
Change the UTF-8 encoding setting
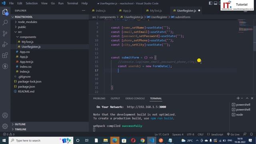coord(190,134)
